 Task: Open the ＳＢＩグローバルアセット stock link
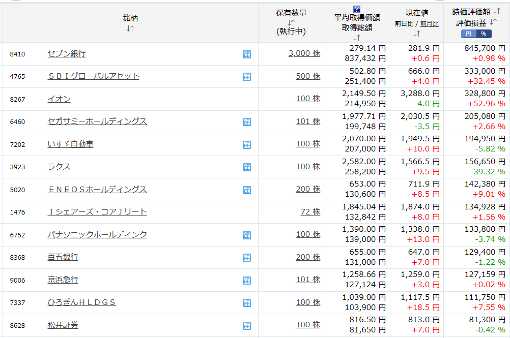pyautogui.click(x=93, y=76)
